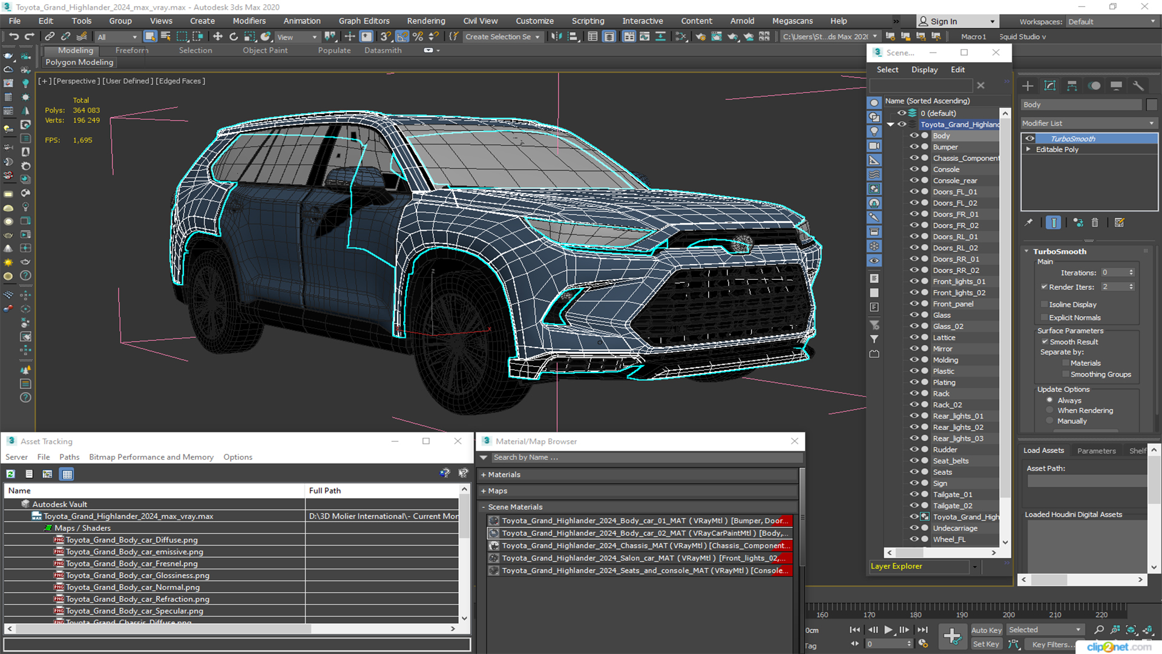Switch to Object Paint ribbon tab
This screenshot has width=1162, height=654.
(x=265, y=50)
